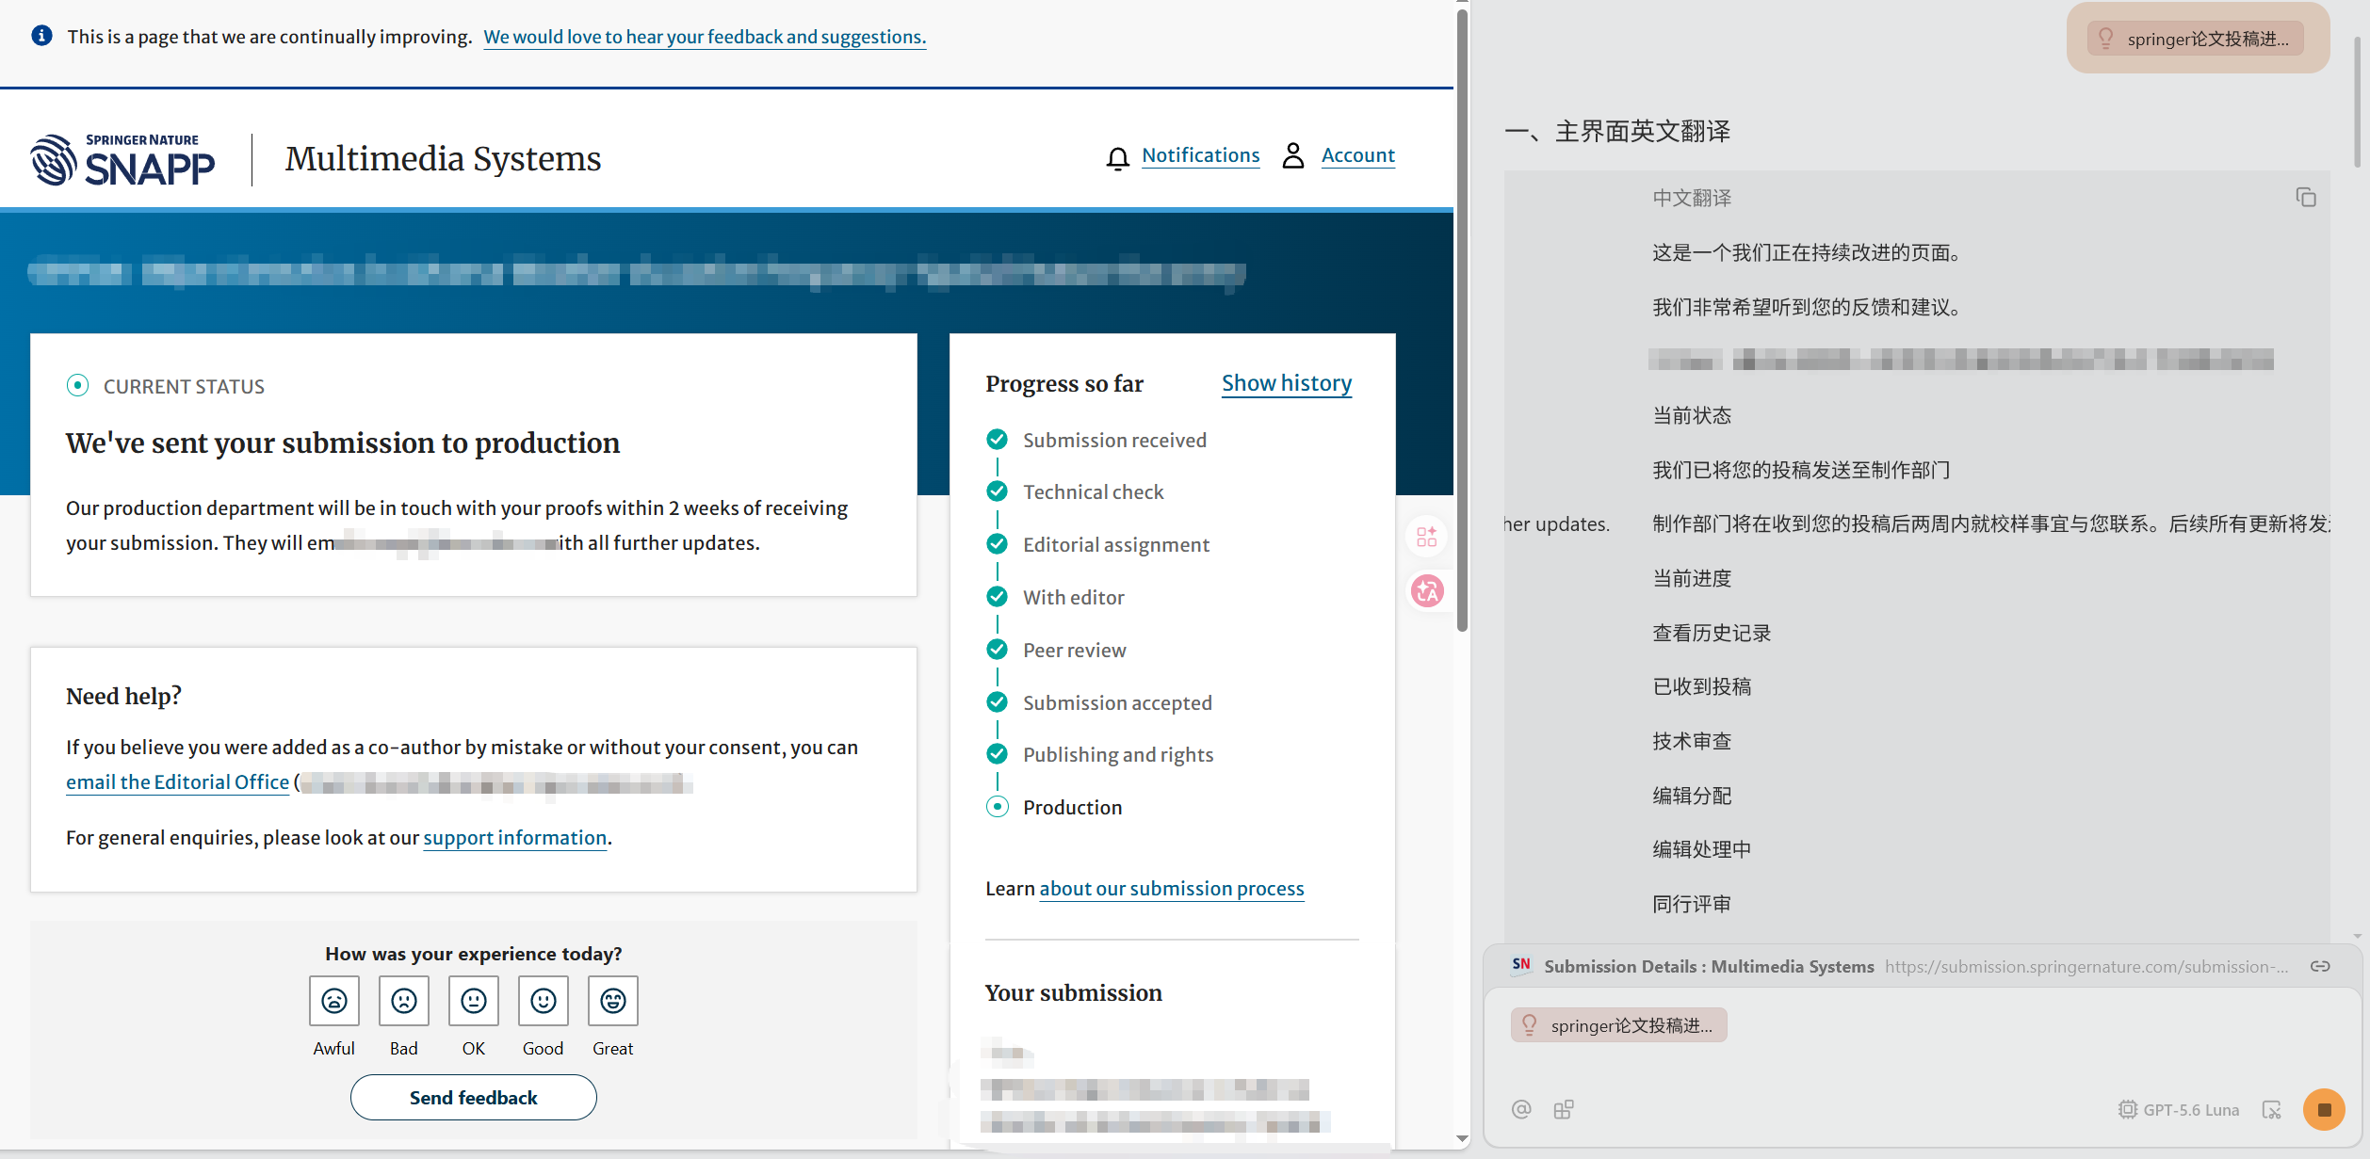Image resolution: width=2370 pixels, height=1159 pixels.
Task: Click the floating apps grid icon
Action: click(1427, 537)
